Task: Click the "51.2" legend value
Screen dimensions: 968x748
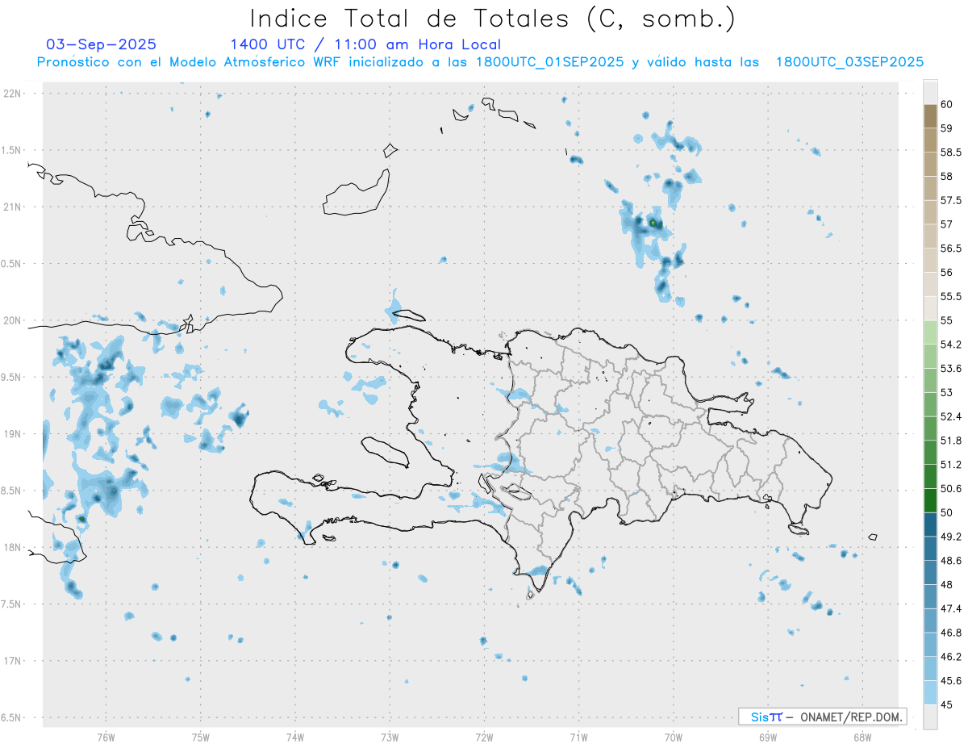Action: [950, 465]
